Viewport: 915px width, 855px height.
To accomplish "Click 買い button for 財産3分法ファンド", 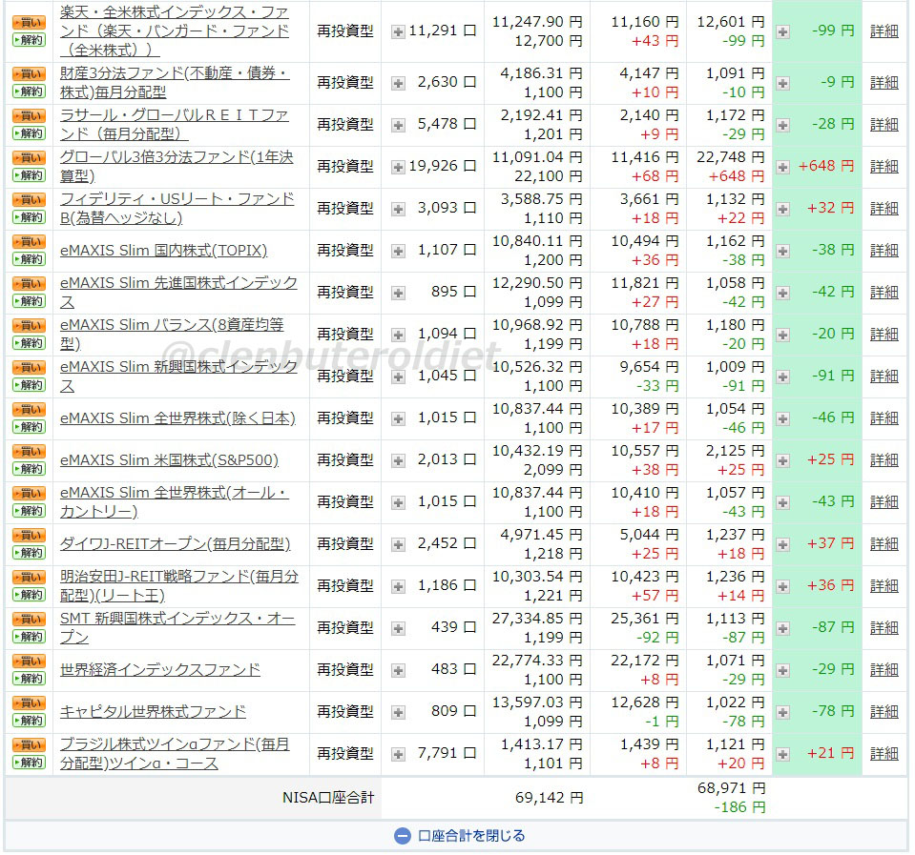I will [x=30, y=74].
